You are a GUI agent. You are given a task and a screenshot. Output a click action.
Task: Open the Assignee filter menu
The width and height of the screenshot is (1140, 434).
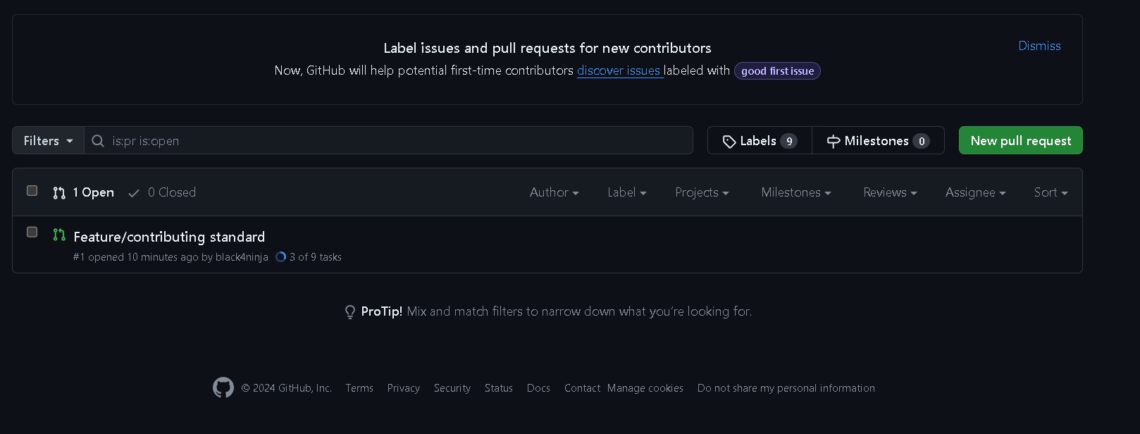pos(975,192)
